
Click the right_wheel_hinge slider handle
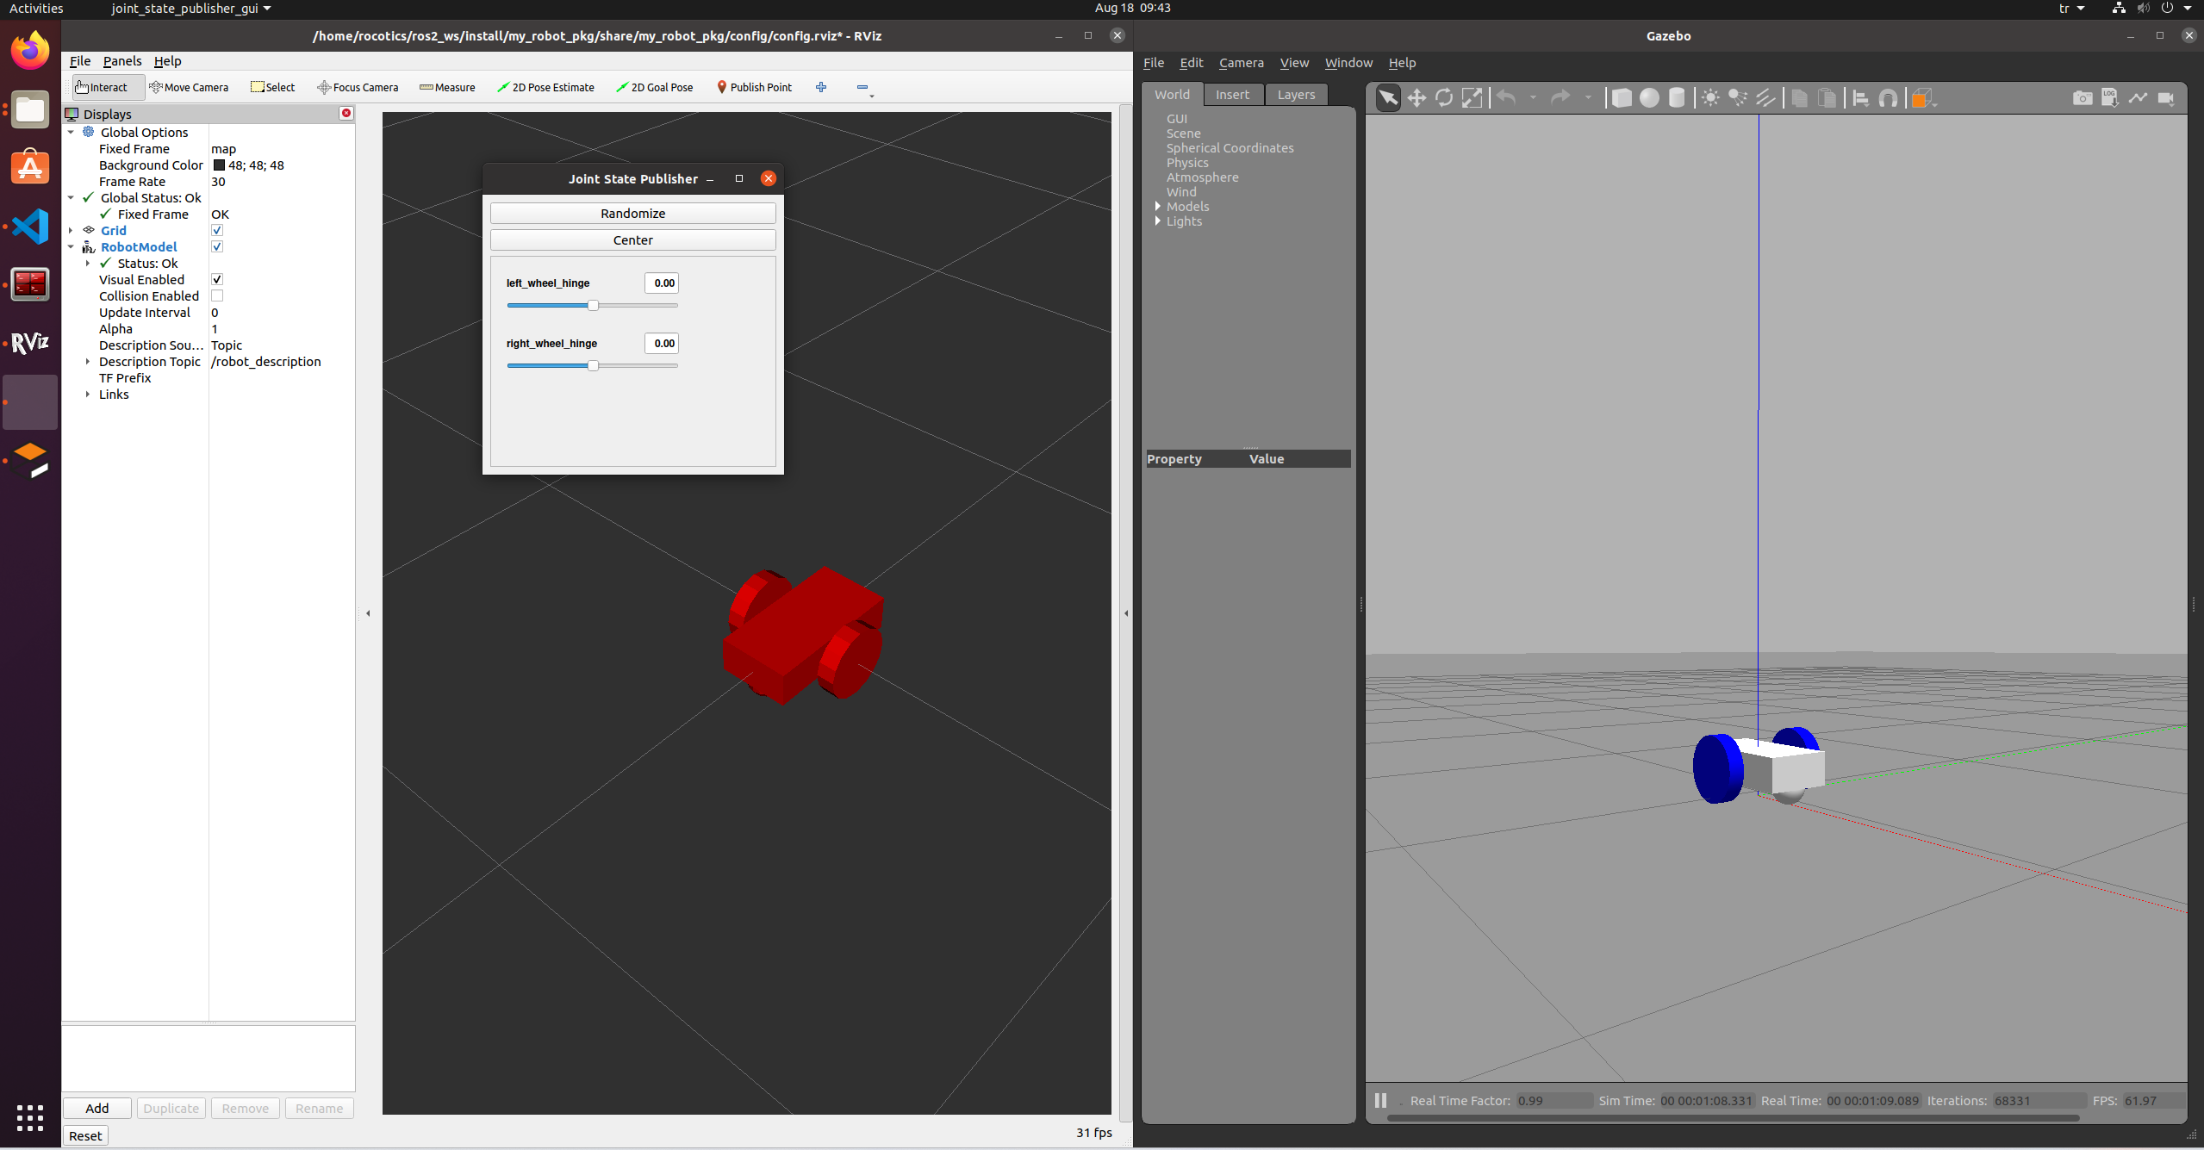(x=593, y=366)
